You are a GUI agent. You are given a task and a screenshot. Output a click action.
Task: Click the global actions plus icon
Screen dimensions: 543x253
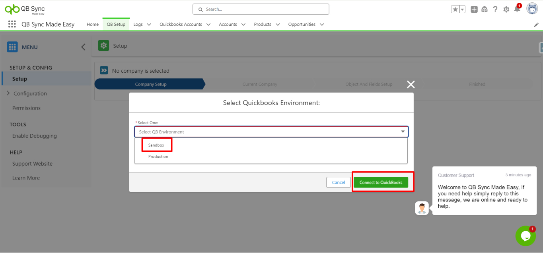(x=474, y=9)
